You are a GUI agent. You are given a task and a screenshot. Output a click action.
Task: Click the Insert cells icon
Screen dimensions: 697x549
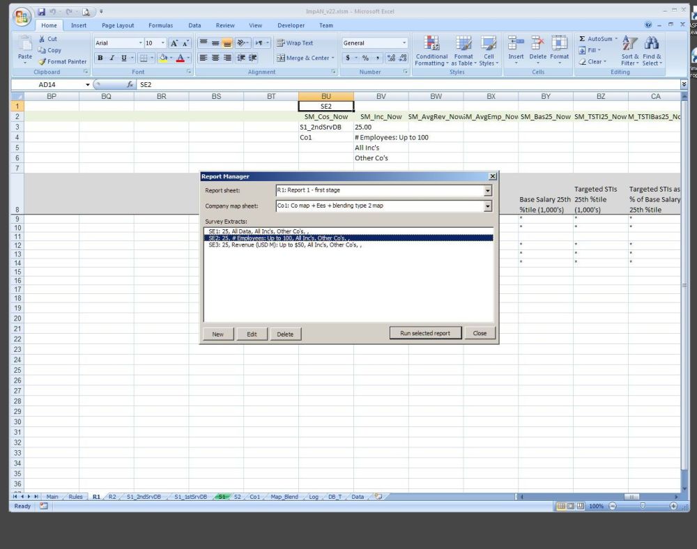[516, 44]
